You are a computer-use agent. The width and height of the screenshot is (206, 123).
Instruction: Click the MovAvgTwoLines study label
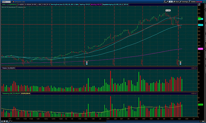[x=65, y=4]
